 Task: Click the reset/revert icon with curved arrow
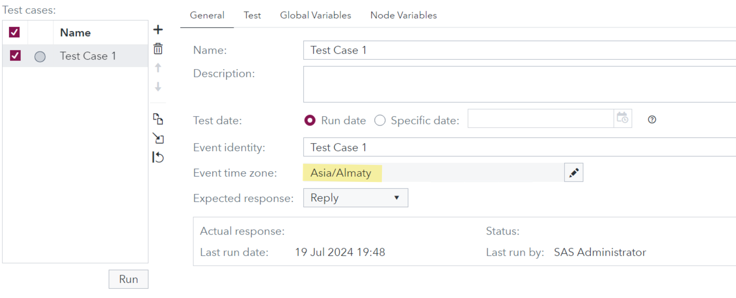tap(158, 157)
